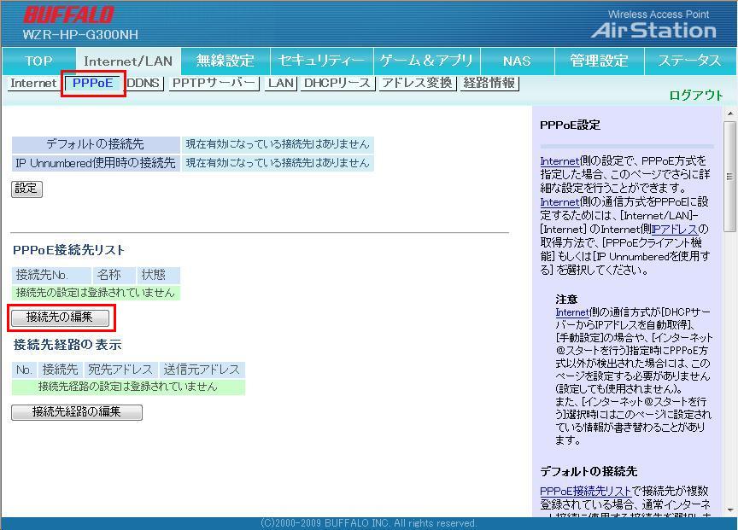Go to DHCPリース submenu
Image resolution: width=738 pixels, height=530 pixels.
coord(337,84)
